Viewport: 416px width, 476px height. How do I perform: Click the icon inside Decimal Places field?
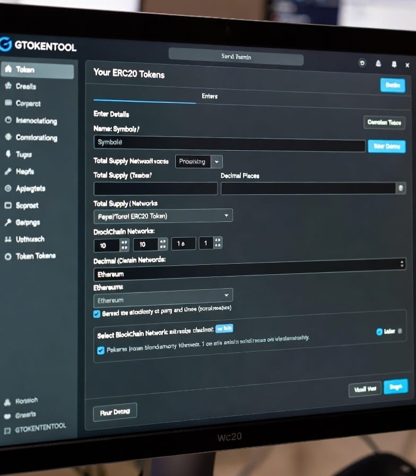(x=401, y=188)
